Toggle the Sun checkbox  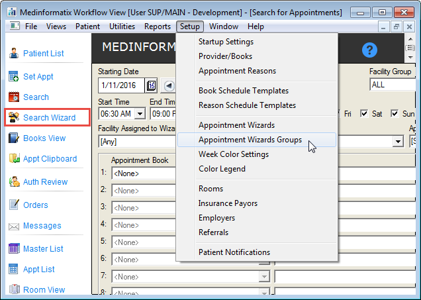[395, 113]
